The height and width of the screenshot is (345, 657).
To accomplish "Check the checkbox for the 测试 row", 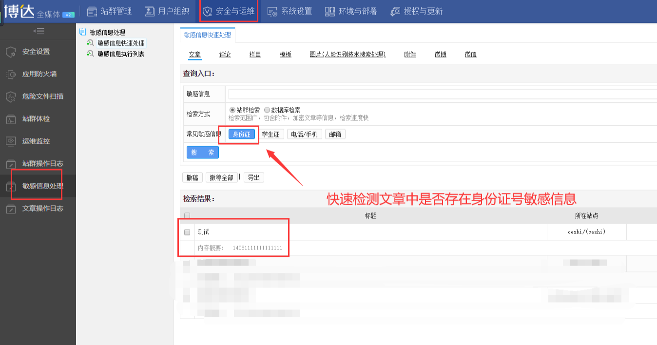I will coord(187,232).
